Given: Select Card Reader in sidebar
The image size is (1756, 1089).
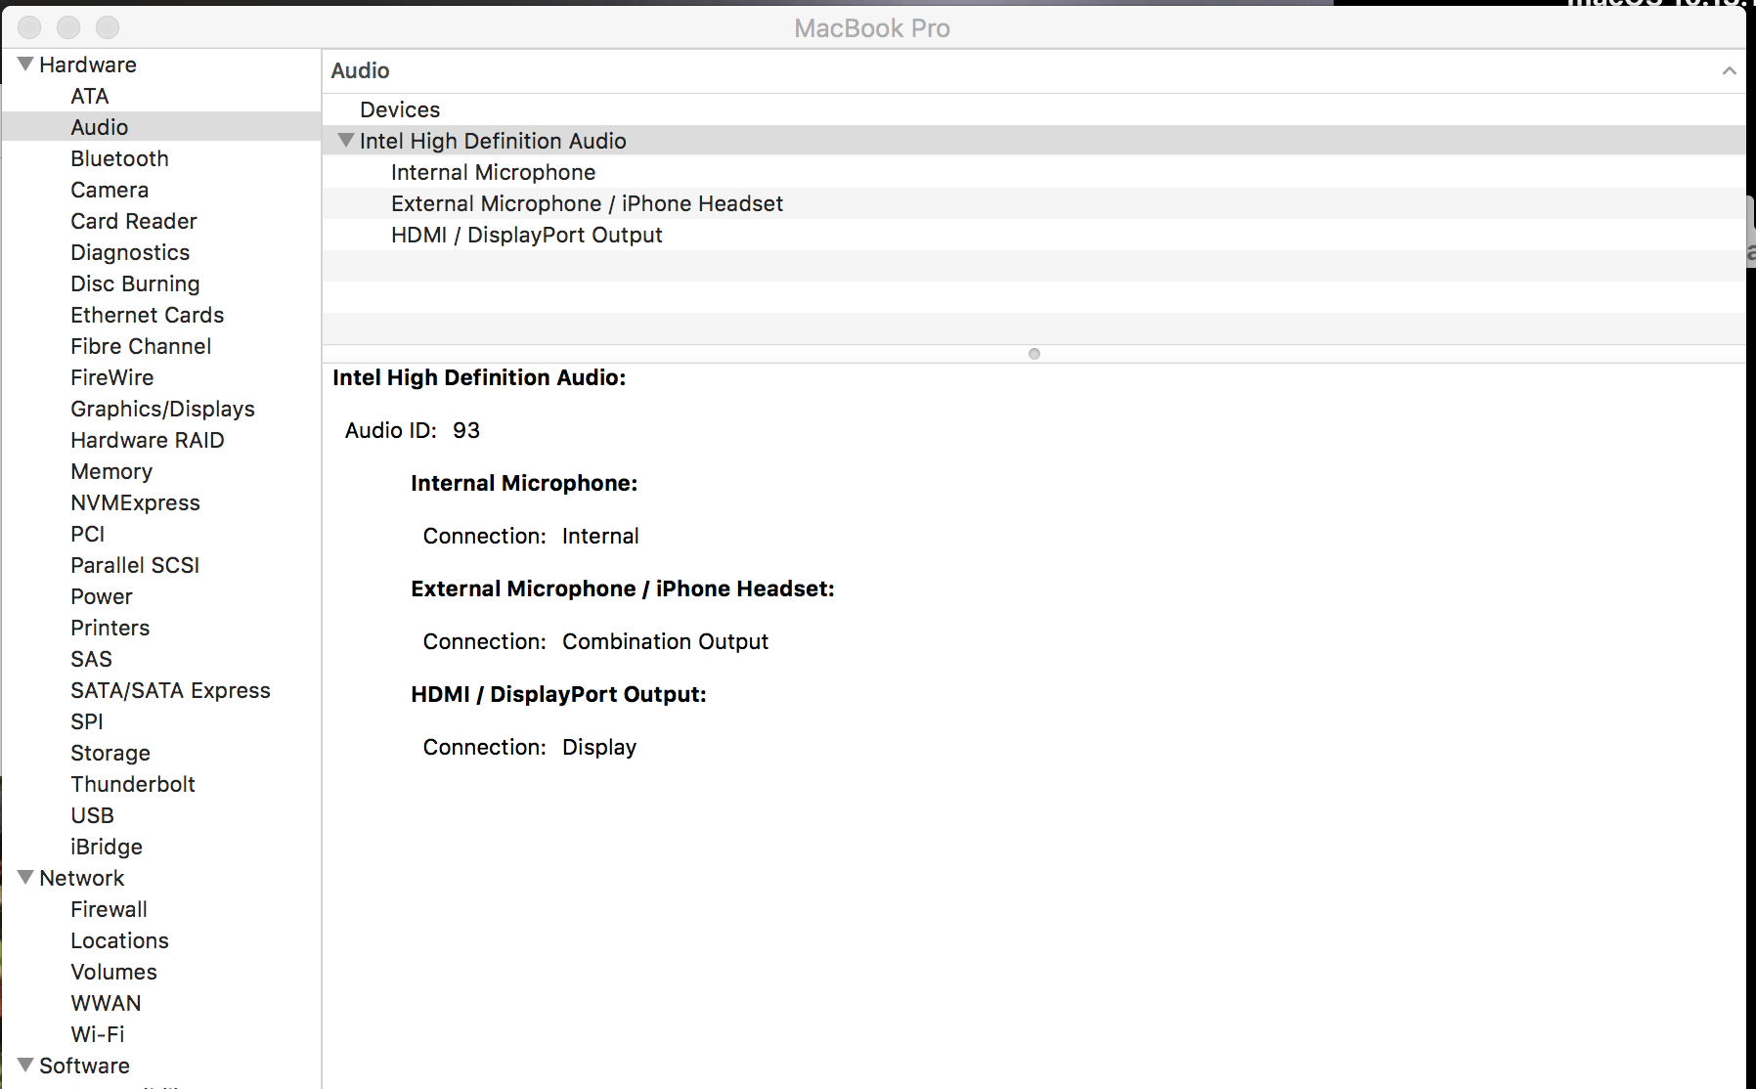Looking at the screenshot, I should [134, 221].
